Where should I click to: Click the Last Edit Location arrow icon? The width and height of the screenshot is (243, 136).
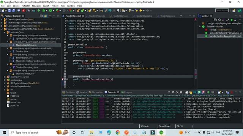pos(137,11)
